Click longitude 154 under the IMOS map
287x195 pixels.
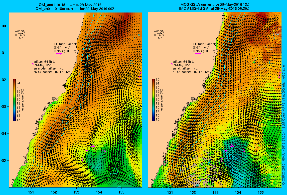point(238,192)
